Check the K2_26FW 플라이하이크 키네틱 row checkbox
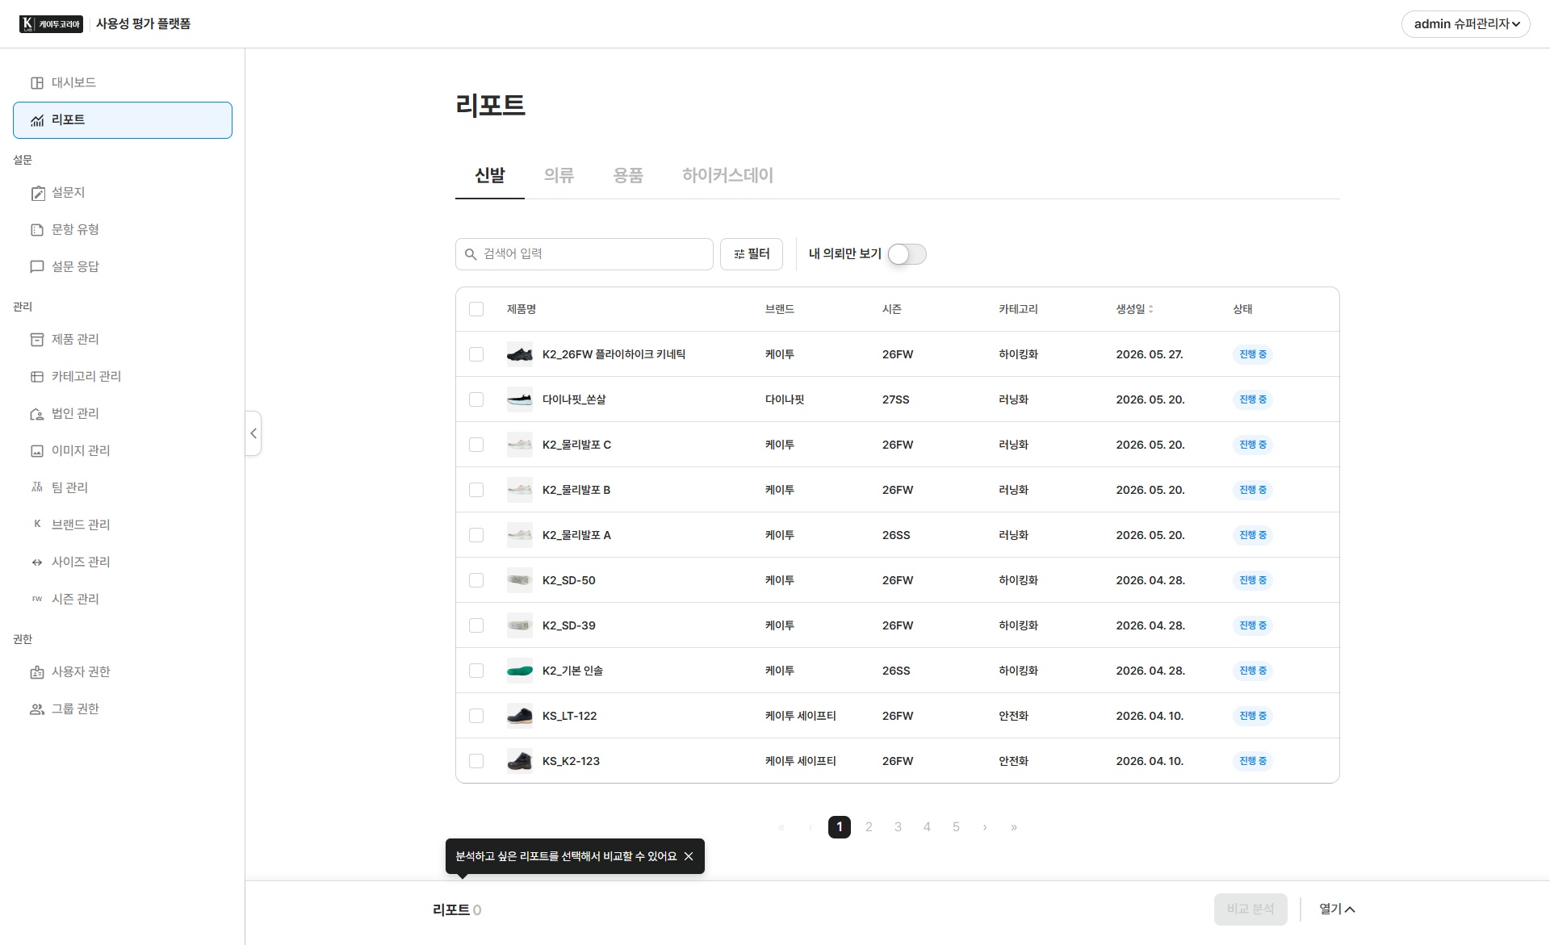This screenshot has width=1550, height=945. [476, 354]
